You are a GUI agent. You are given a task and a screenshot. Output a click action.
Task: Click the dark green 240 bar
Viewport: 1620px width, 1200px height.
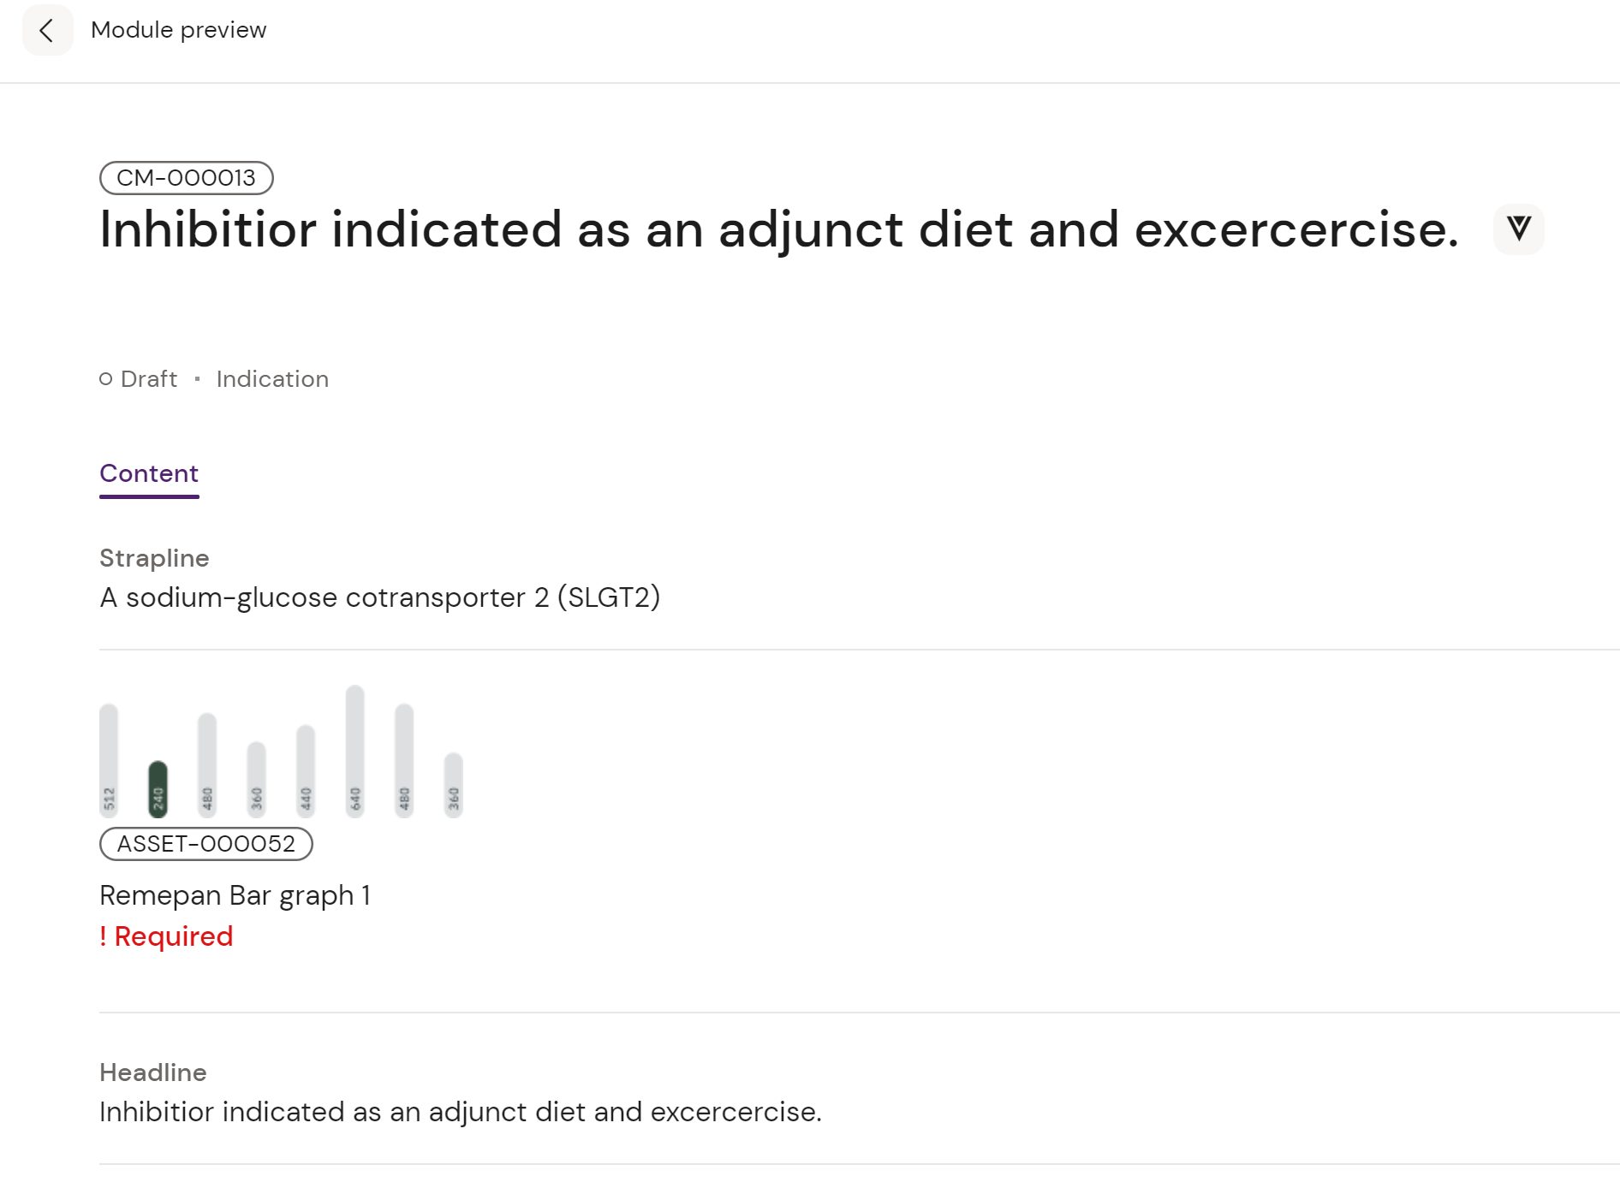158,788
